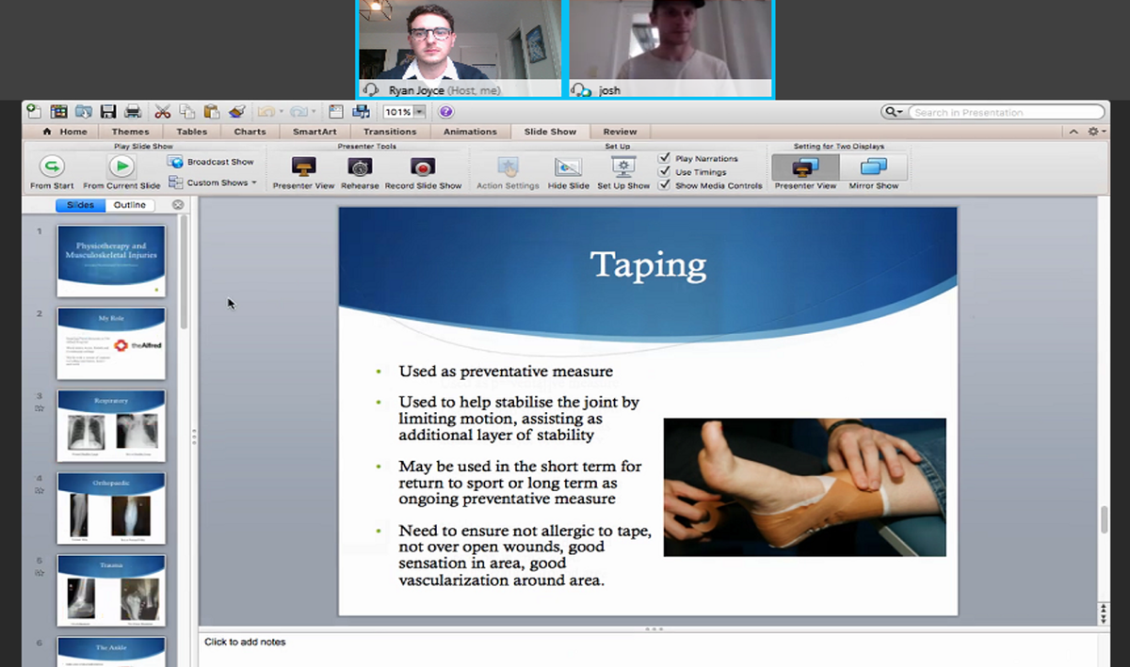The width and height of the screenshot is (1130, 667).
Task: Click the Broadcast Show button
Action: [x=211, y=162]
